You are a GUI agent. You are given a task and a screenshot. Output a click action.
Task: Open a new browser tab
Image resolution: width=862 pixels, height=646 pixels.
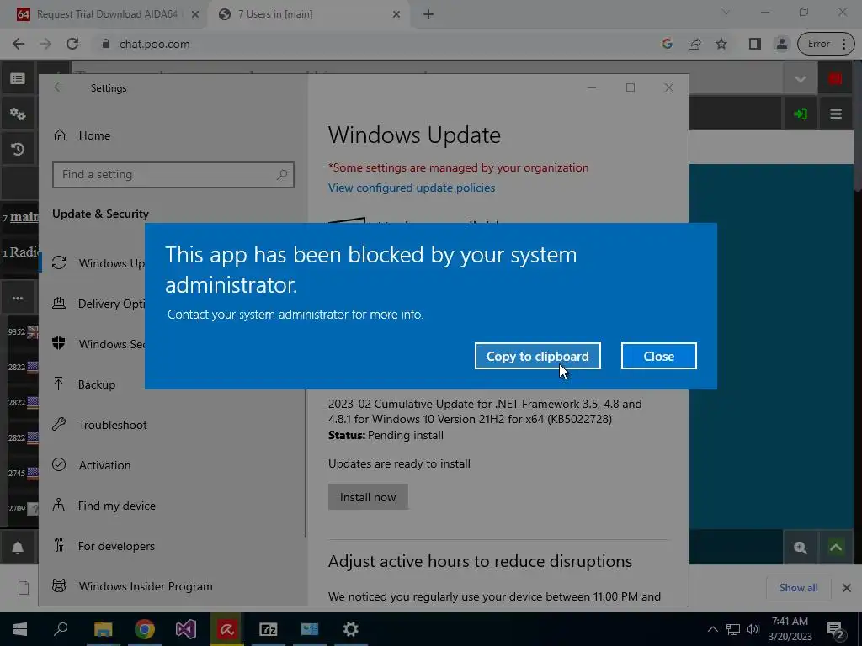coord(428,14)
